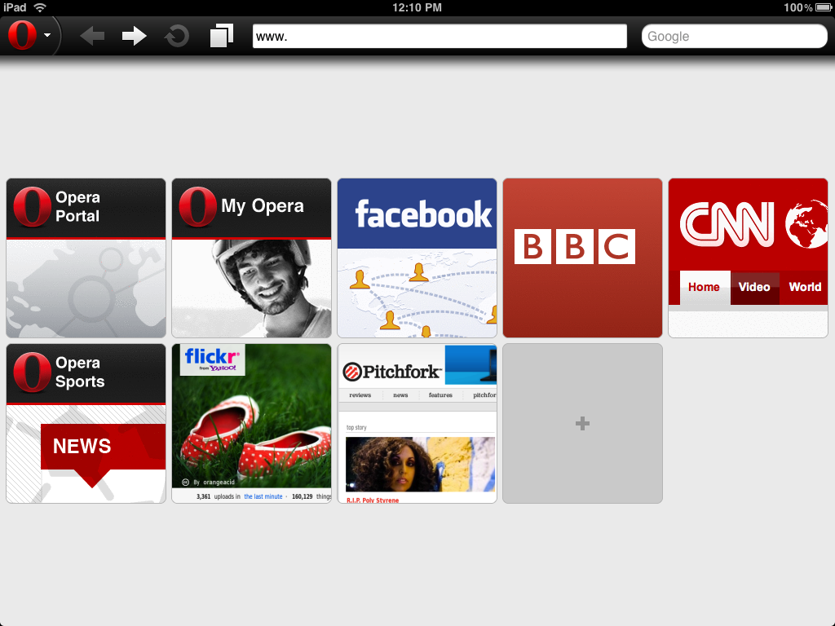This screenshot has height=626, width=835.
Task: Reload the page with the refresh icon
Action: click(176, 35)
